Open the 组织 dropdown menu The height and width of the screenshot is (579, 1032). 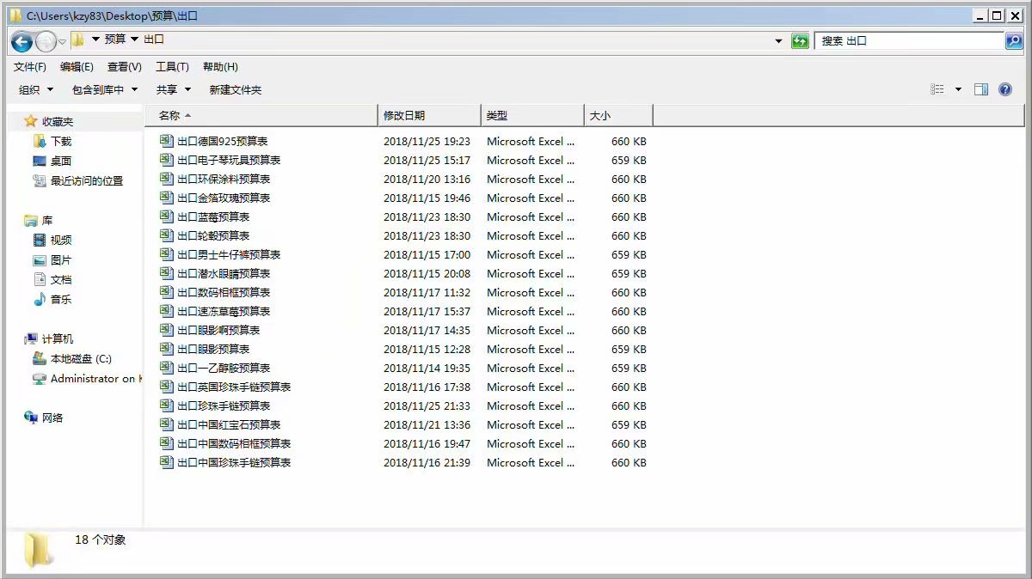click(36, 89)
